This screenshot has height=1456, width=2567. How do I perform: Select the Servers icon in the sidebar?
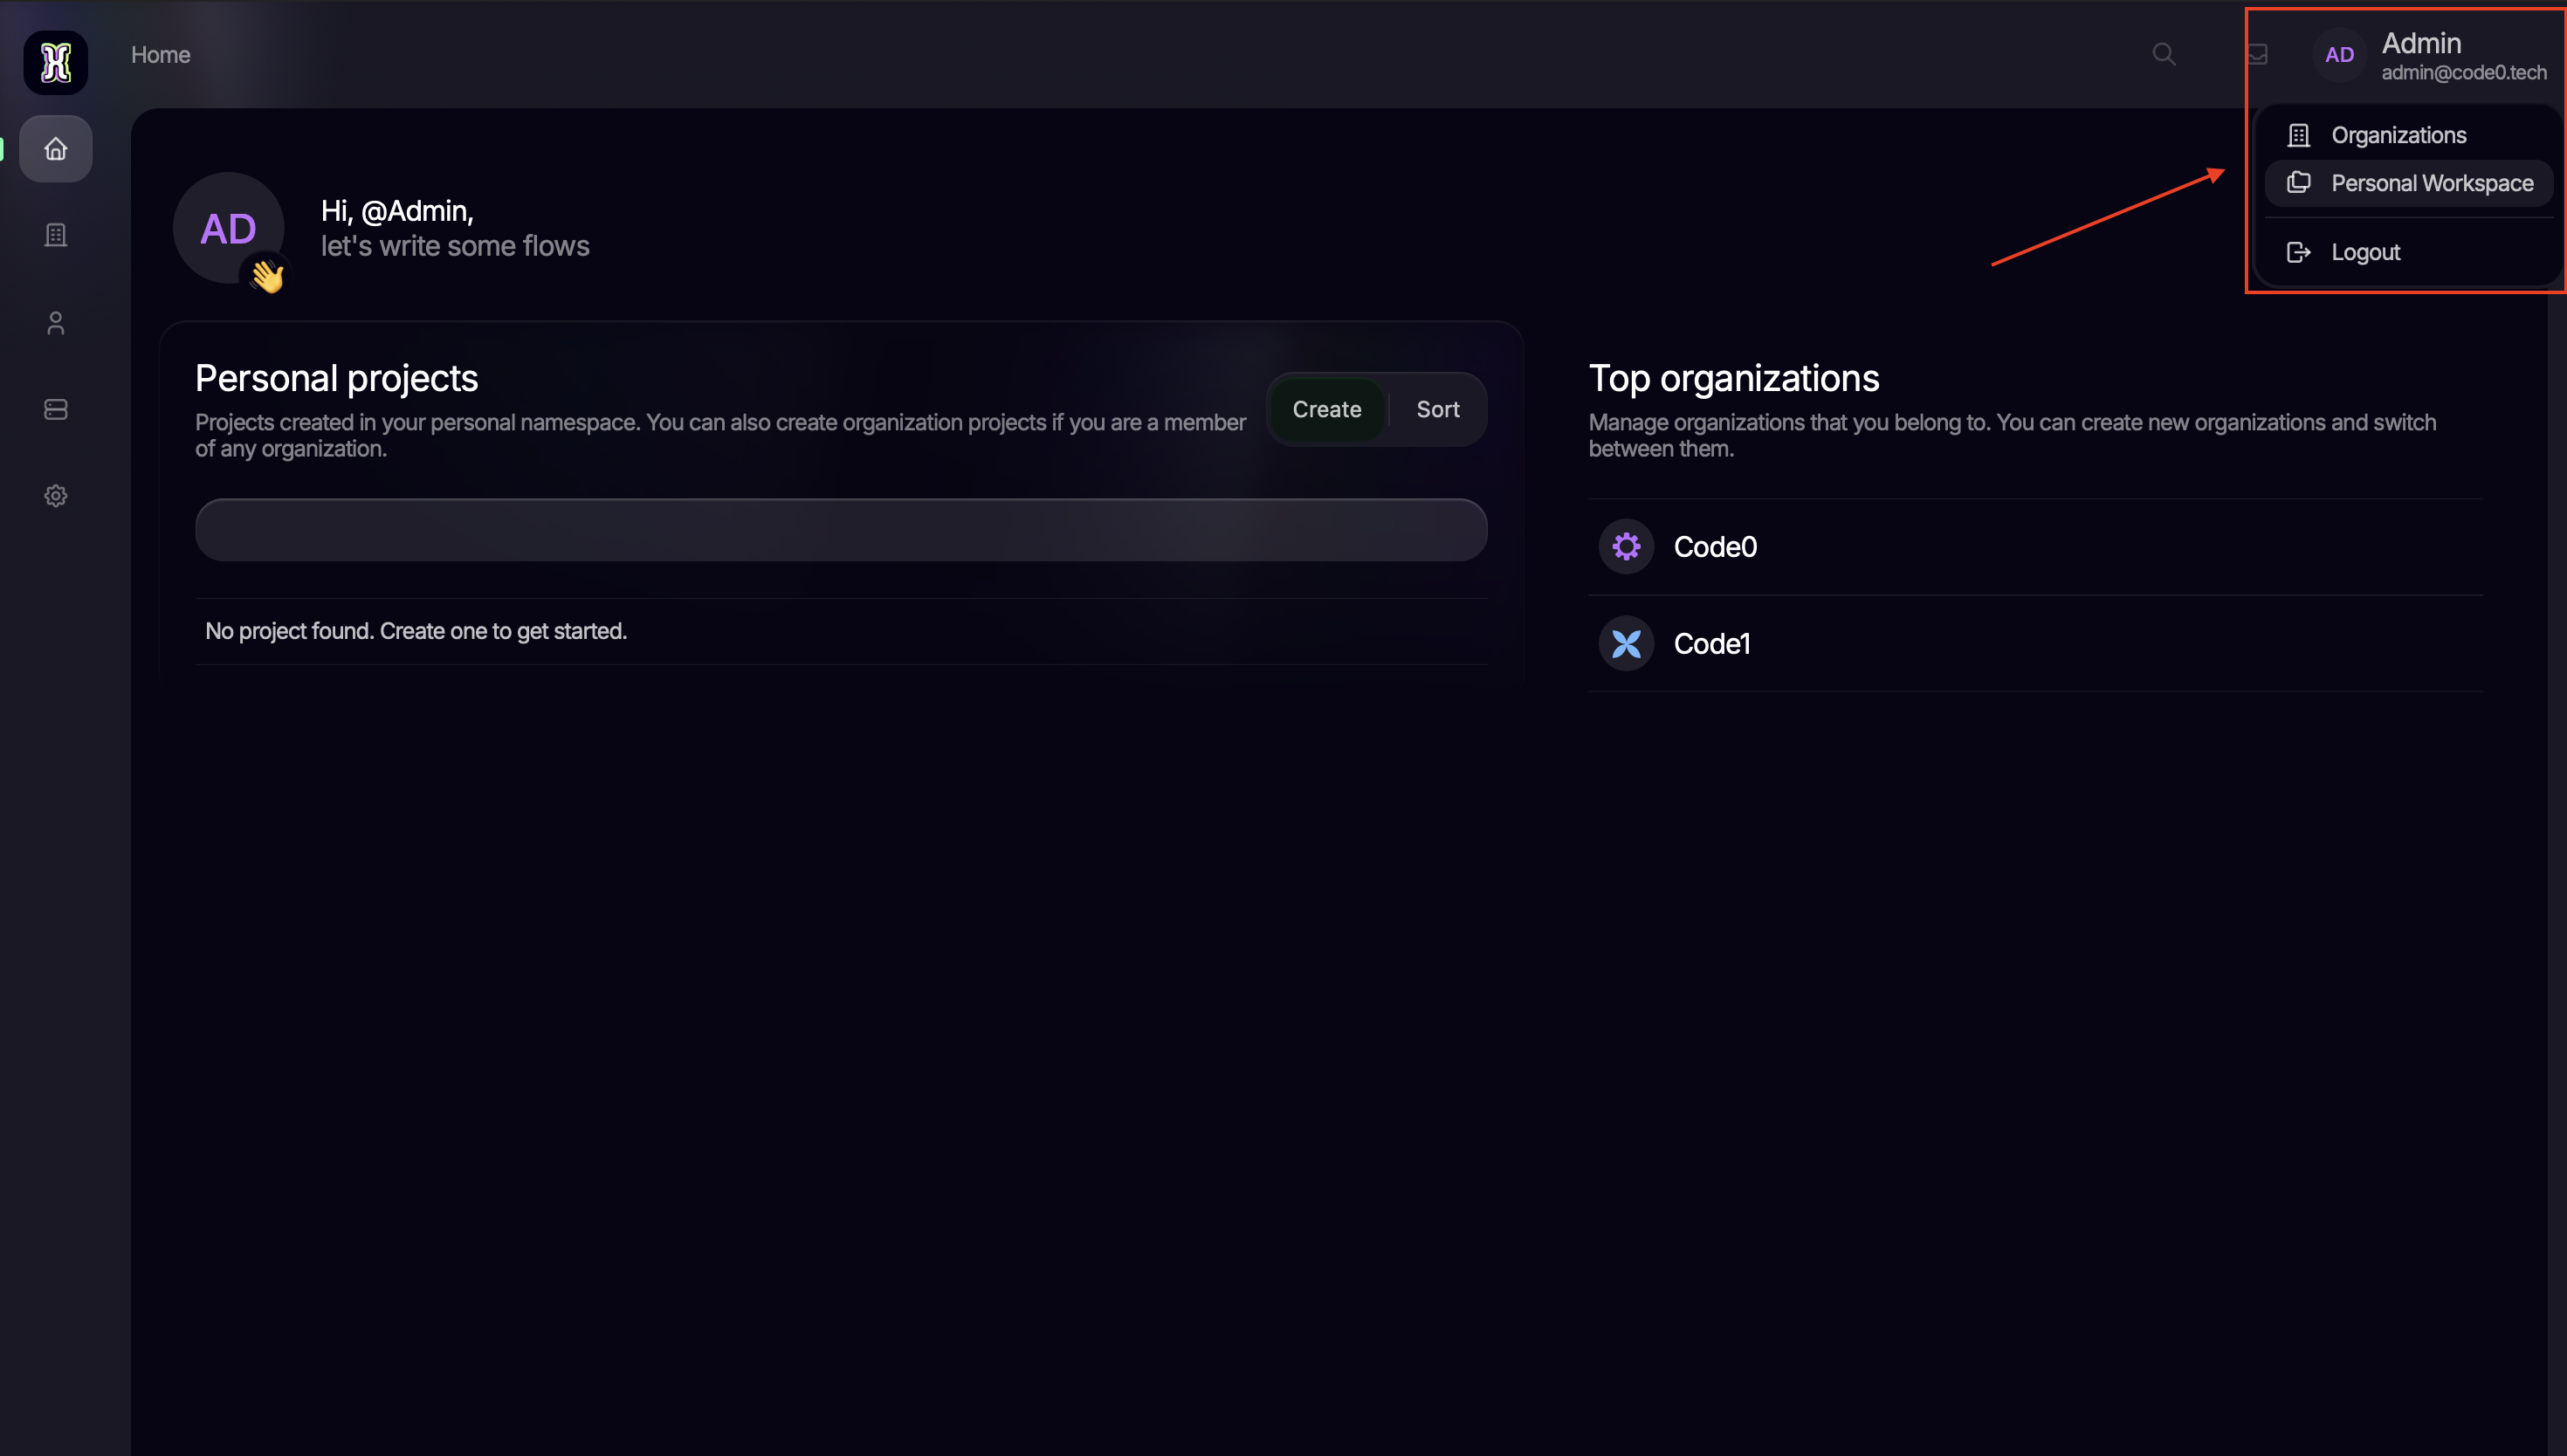click(55, 409)
